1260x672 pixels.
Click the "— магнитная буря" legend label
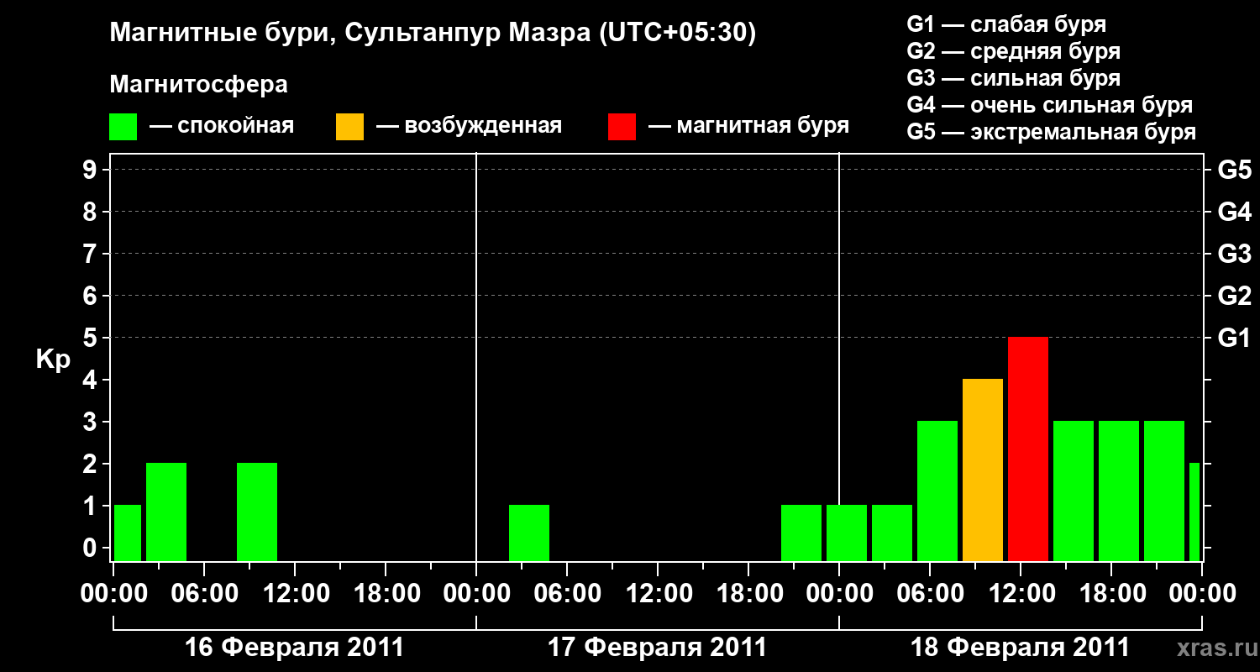click(749, 127)
